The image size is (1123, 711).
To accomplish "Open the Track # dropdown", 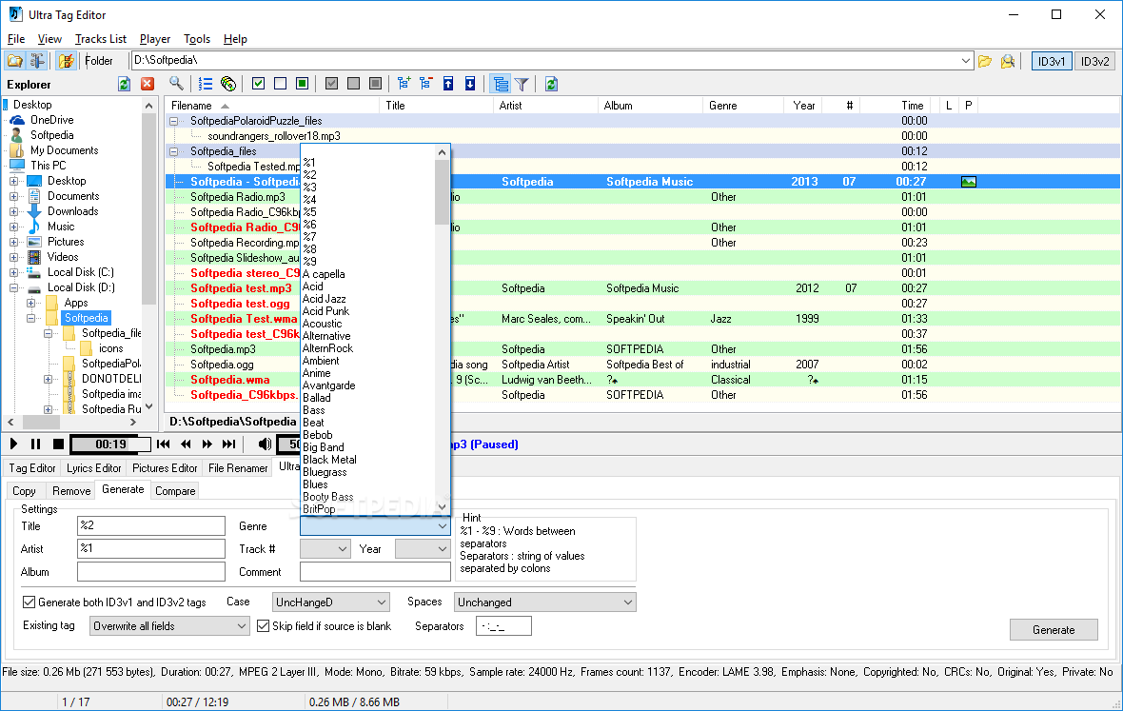I will [325, 549].
